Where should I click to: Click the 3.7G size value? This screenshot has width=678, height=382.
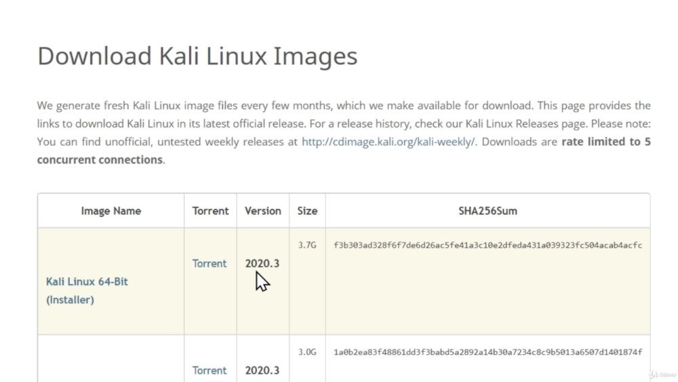click(307, 246)
